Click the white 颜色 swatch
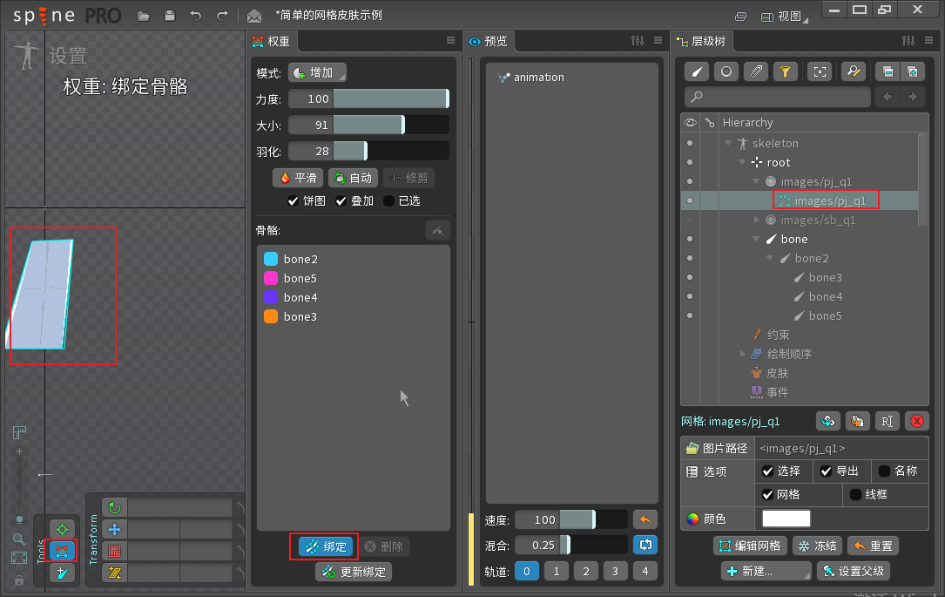The image size is (945, 597). click(786, 519)
